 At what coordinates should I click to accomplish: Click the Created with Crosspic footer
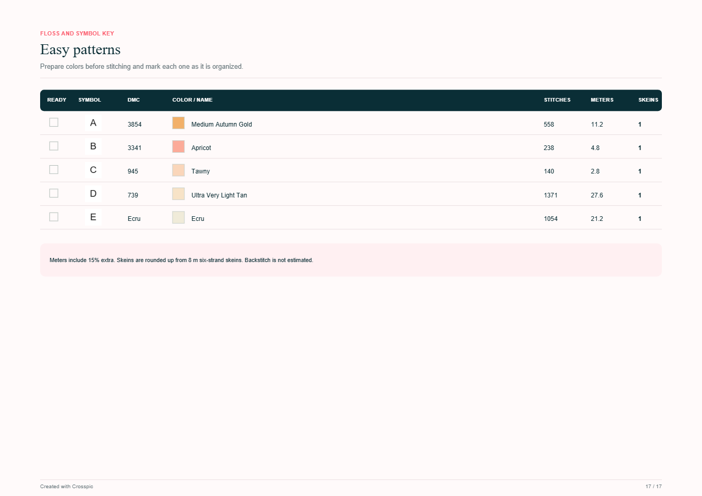click(x=67, y=487)
